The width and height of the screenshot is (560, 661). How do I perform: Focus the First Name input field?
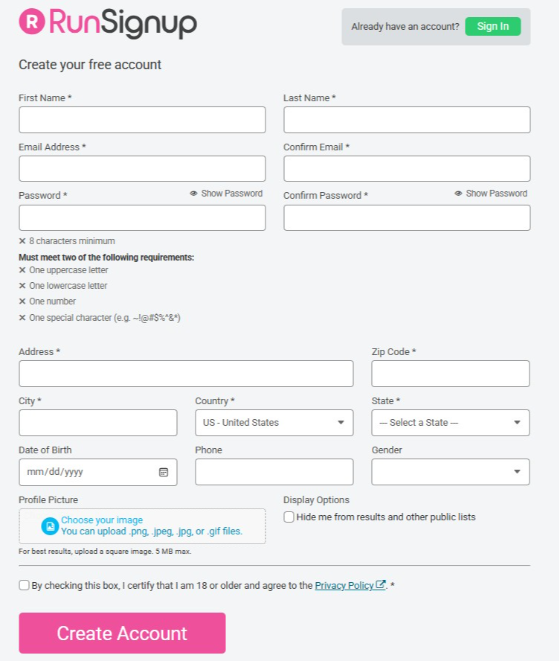(x=142, y=120)
